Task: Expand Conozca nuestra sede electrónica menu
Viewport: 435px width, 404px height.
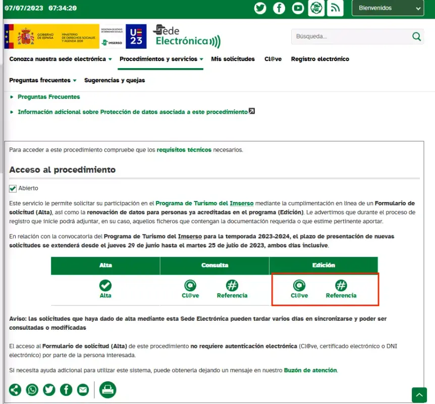Action: [61, 59]
